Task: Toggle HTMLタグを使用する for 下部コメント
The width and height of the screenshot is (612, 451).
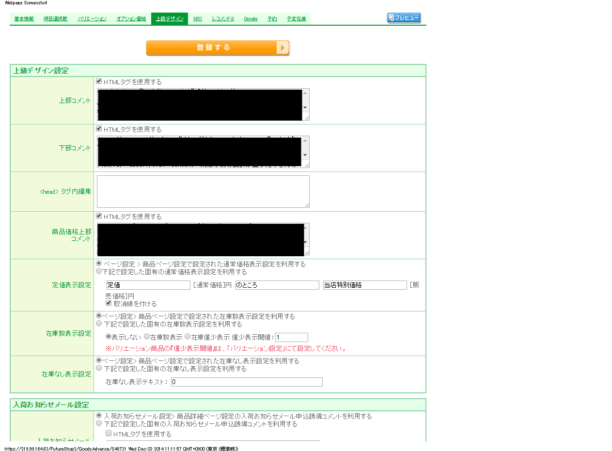Action: [99, 129]
